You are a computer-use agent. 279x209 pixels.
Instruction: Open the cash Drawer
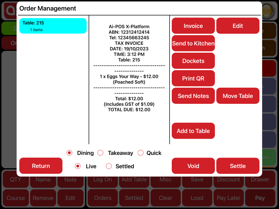click(x=260, y=179)
